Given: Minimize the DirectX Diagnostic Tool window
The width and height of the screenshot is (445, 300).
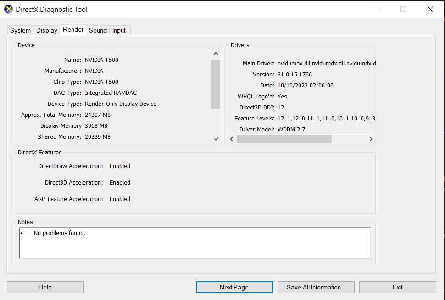Looking at the screenshot, I should (x=377, y=9).
